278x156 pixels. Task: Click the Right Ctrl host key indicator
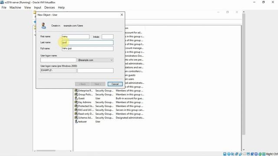[272, 154]
